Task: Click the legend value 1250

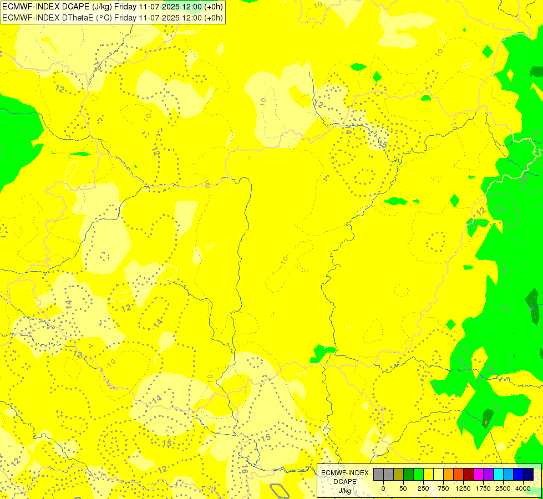Action: pos(463,488)
